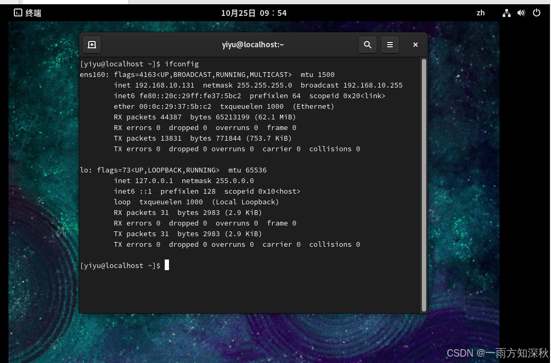This screenshot has width=551, height=363.
Task: Click the scopeid 0x20<link> text
Action: [347, 96]
